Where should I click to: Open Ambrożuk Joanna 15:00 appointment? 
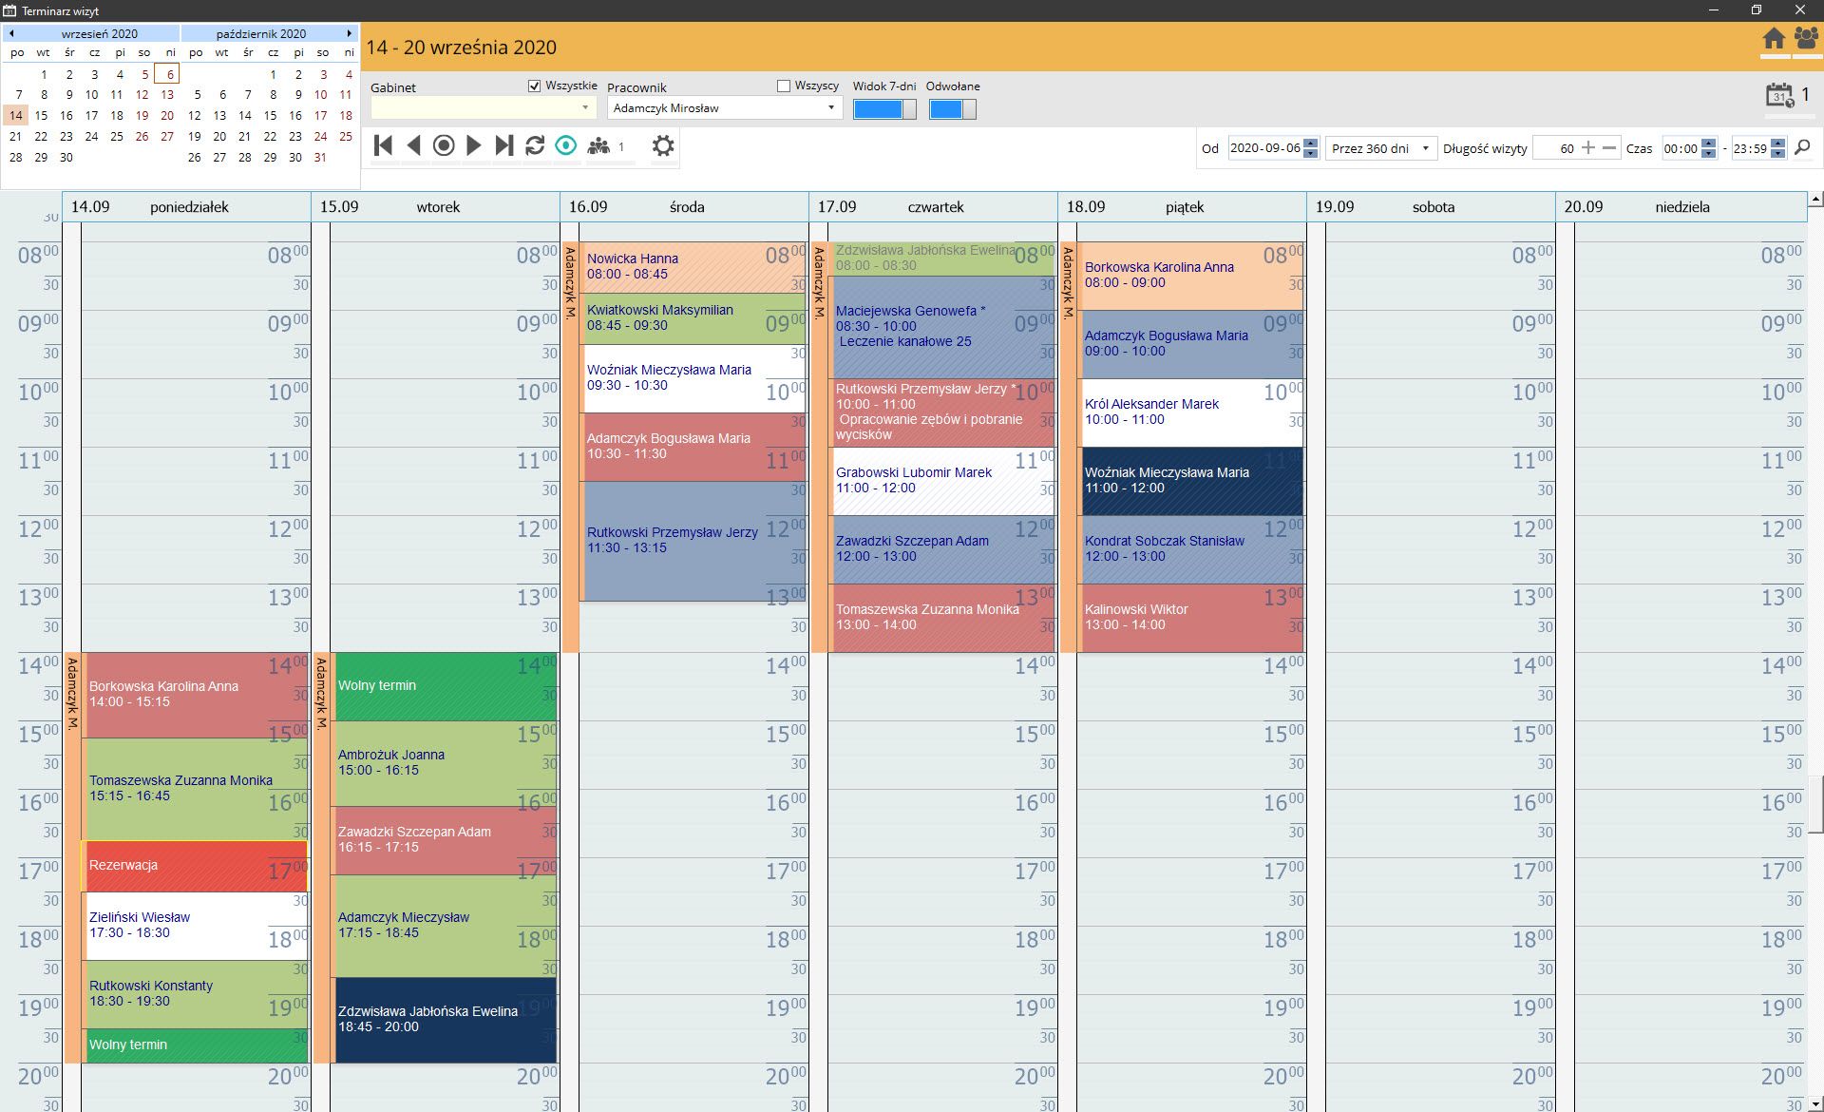pos(445,763)
